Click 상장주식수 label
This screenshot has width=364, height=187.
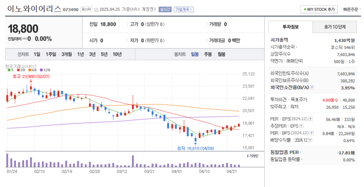(281, 54)
